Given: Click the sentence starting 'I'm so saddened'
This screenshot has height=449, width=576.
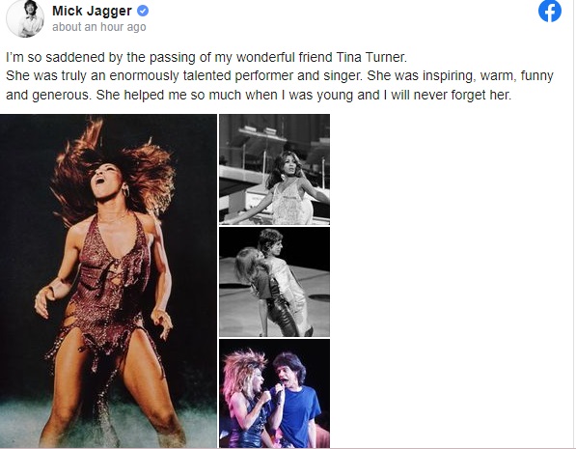Looking at the screenshot, I should tap(206, 57).
